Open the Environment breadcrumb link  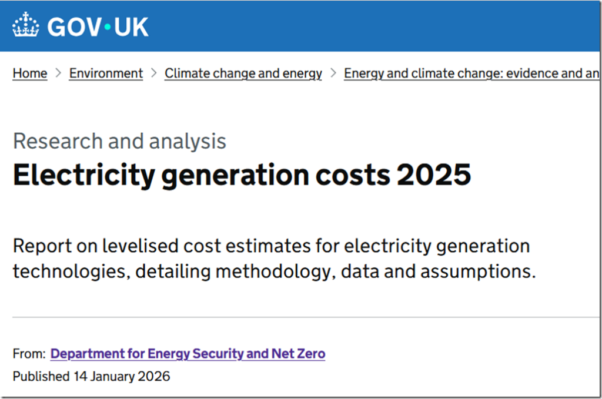106,73
